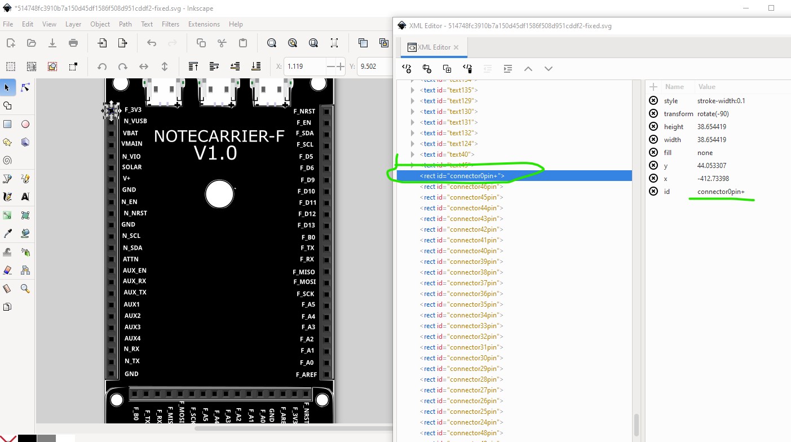Select the Gradient tool

(7, 215)
